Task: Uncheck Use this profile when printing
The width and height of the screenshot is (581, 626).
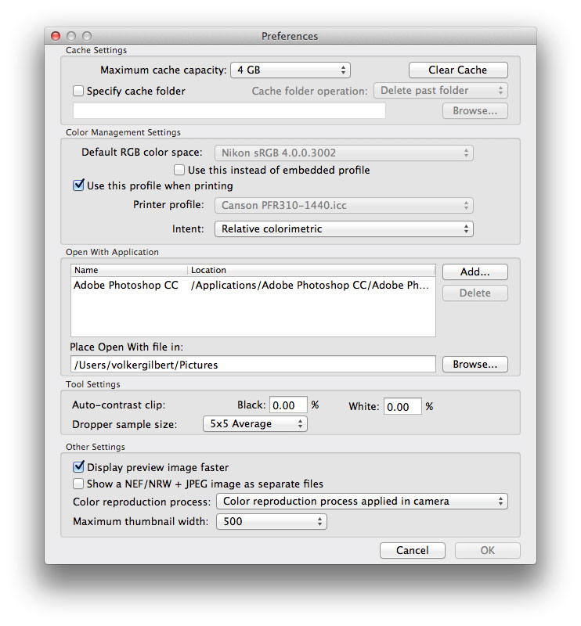Action: coord(78,185)
